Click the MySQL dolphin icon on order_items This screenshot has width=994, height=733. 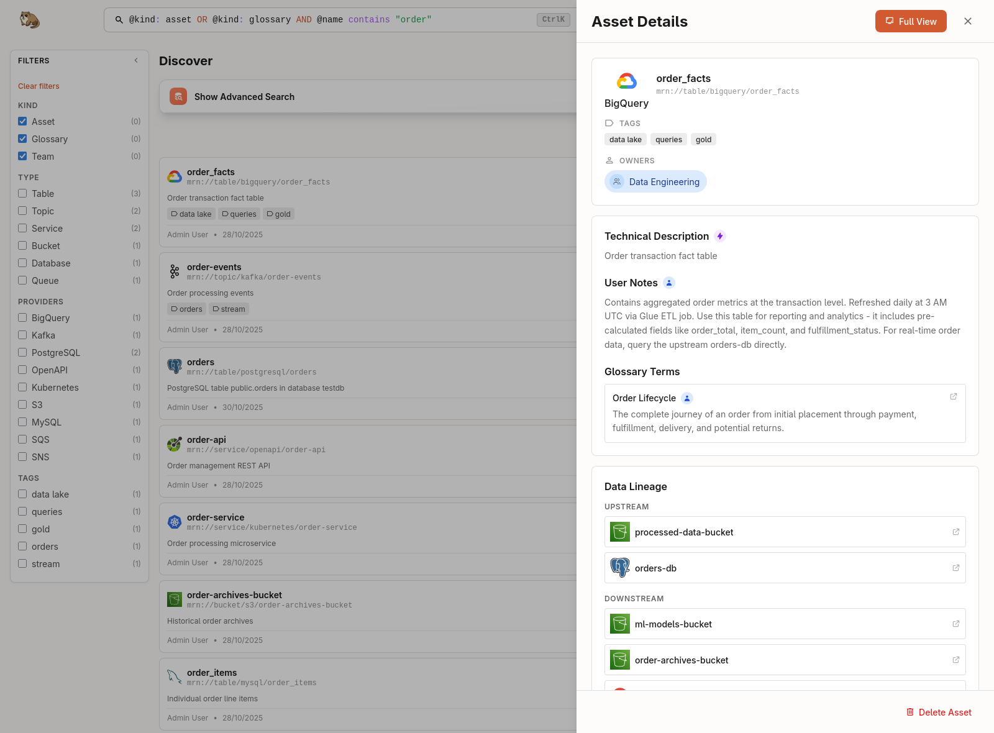tap(174, 677)
